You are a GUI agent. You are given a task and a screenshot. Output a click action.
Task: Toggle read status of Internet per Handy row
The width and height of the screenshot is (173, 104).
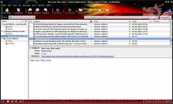[129, 34]
